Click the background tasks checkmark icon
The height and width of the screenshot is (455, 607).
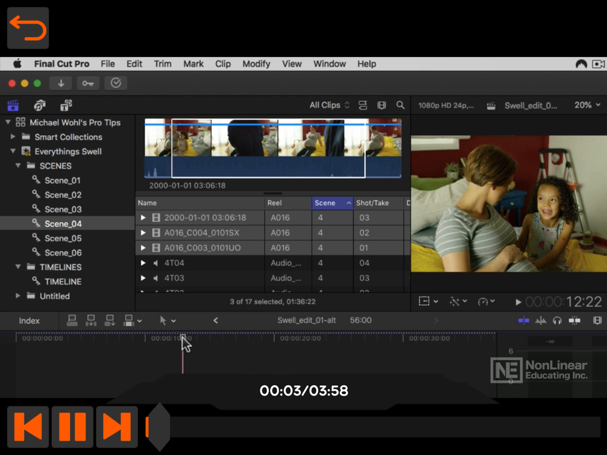tap(116, 83)
